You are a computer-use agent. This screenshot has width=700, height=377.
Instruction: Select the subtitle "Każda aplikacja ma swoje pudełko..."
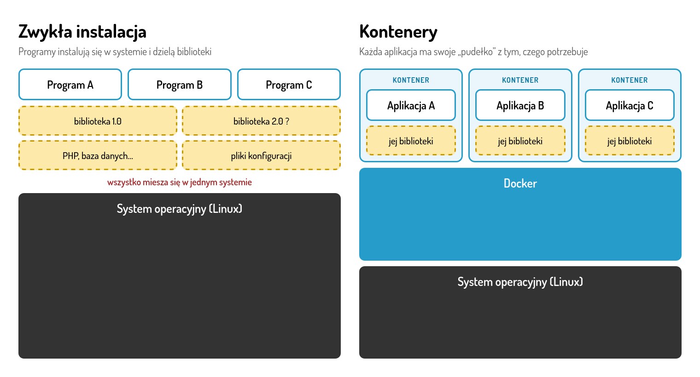coord(473,51)
